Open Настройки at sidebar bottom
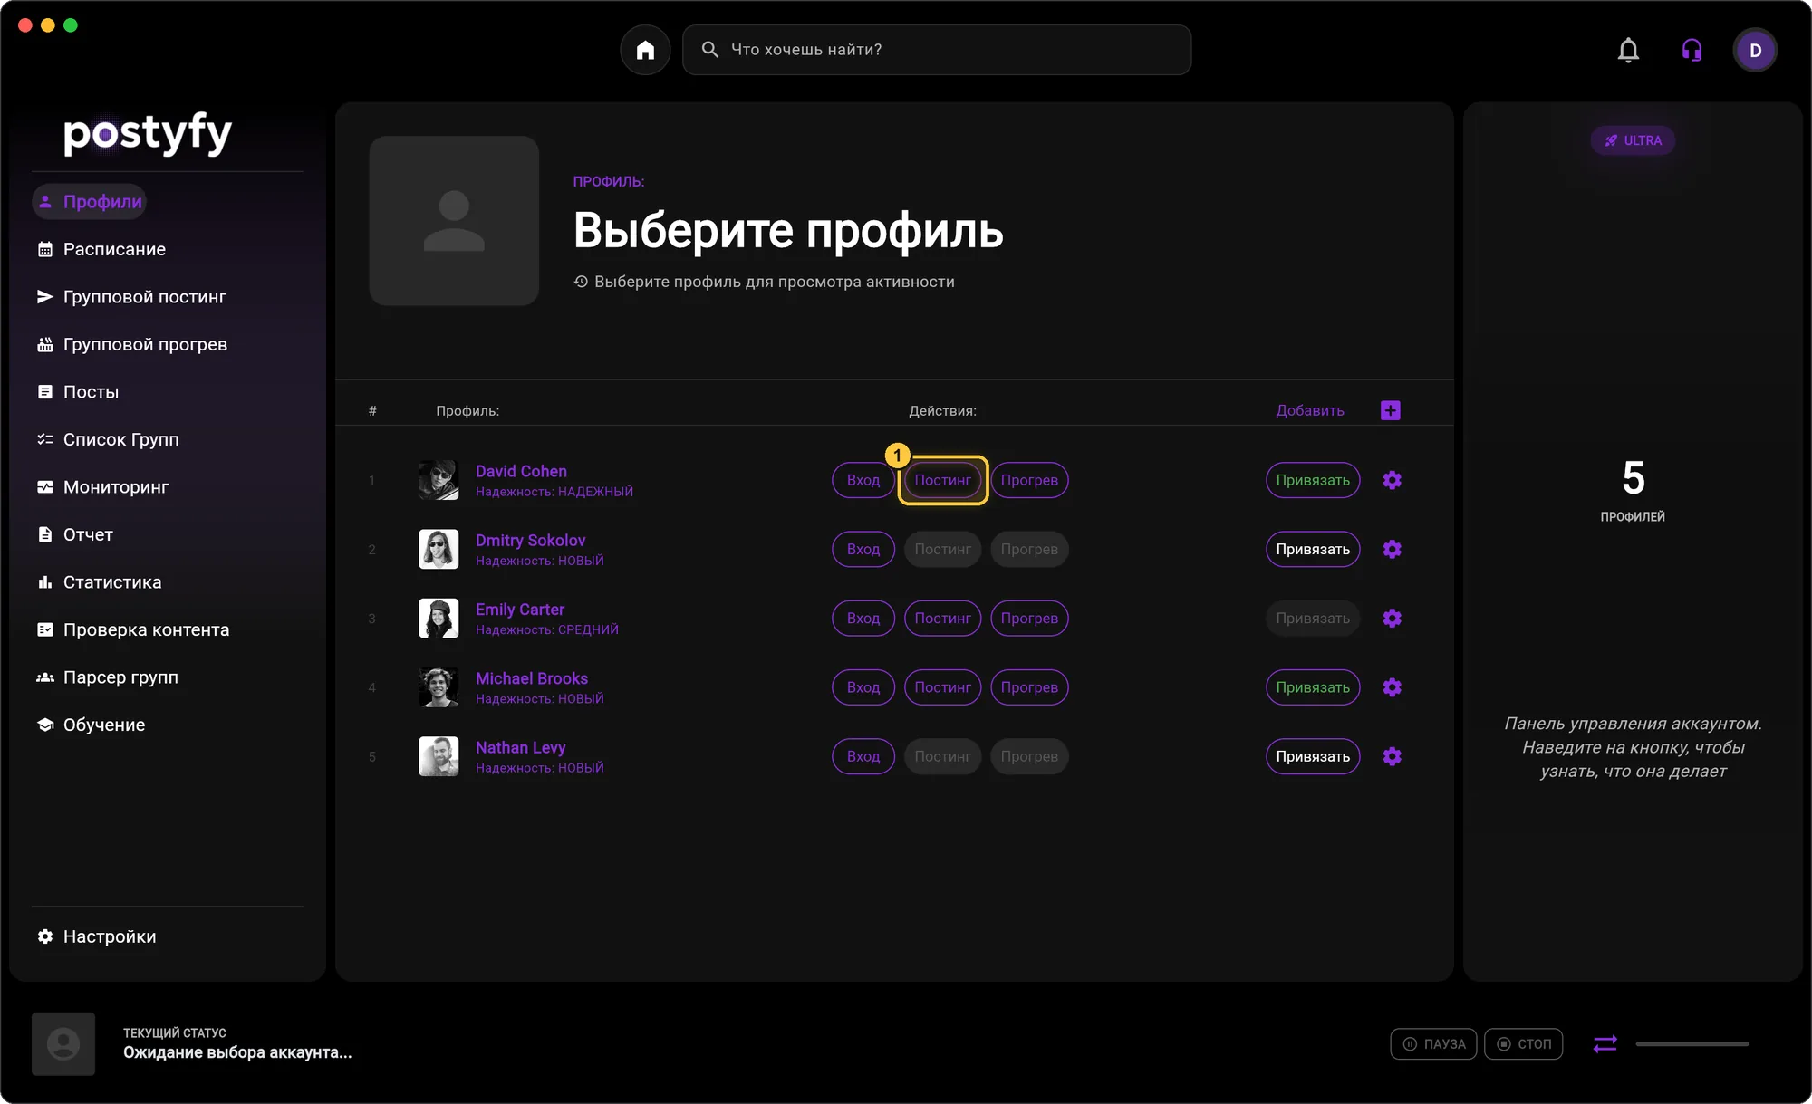Screen dimensions: 1812x1104 click(x=96, y=936)
